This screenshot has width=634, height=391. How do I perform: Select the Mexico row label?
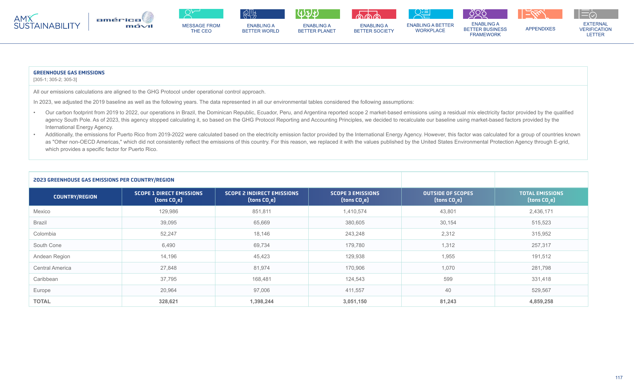[42, 211]
